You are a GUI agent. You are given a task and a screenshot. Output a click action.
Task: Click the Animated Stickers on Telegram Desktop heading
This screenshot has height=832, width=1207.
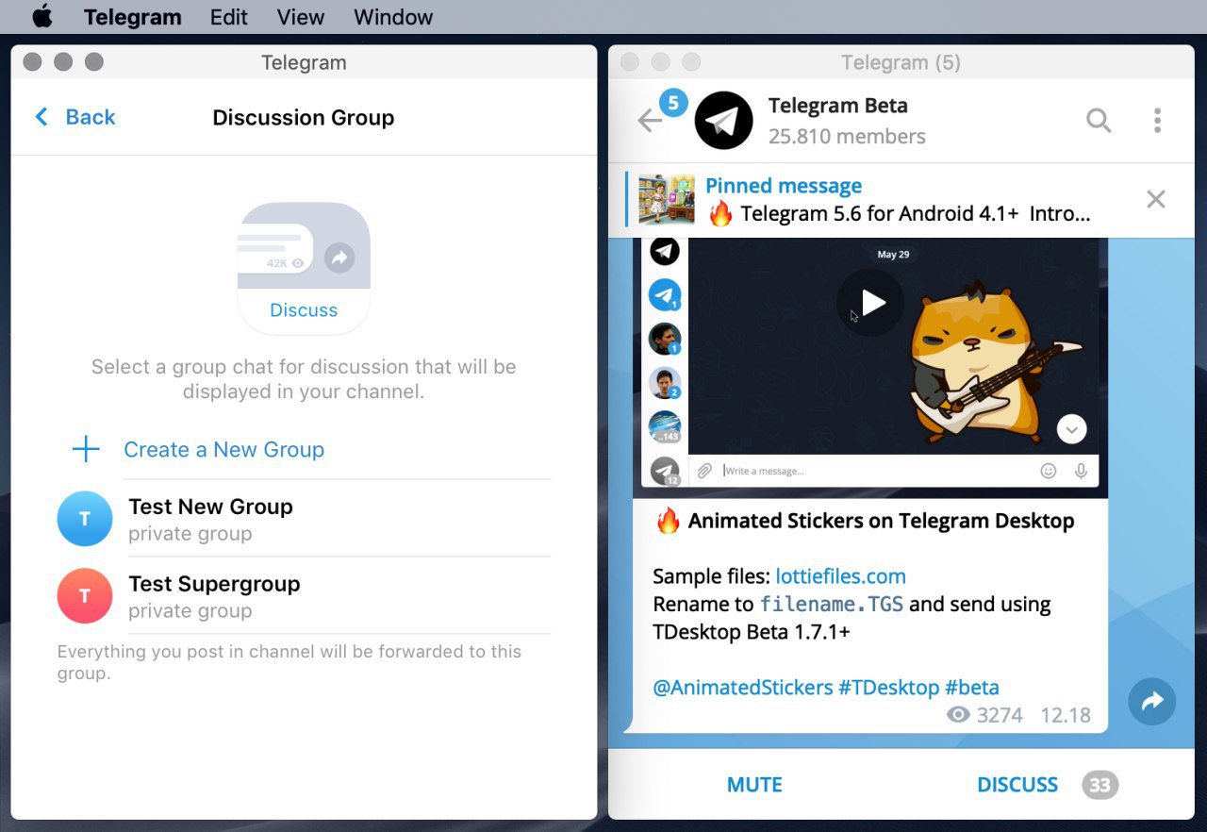882,521
